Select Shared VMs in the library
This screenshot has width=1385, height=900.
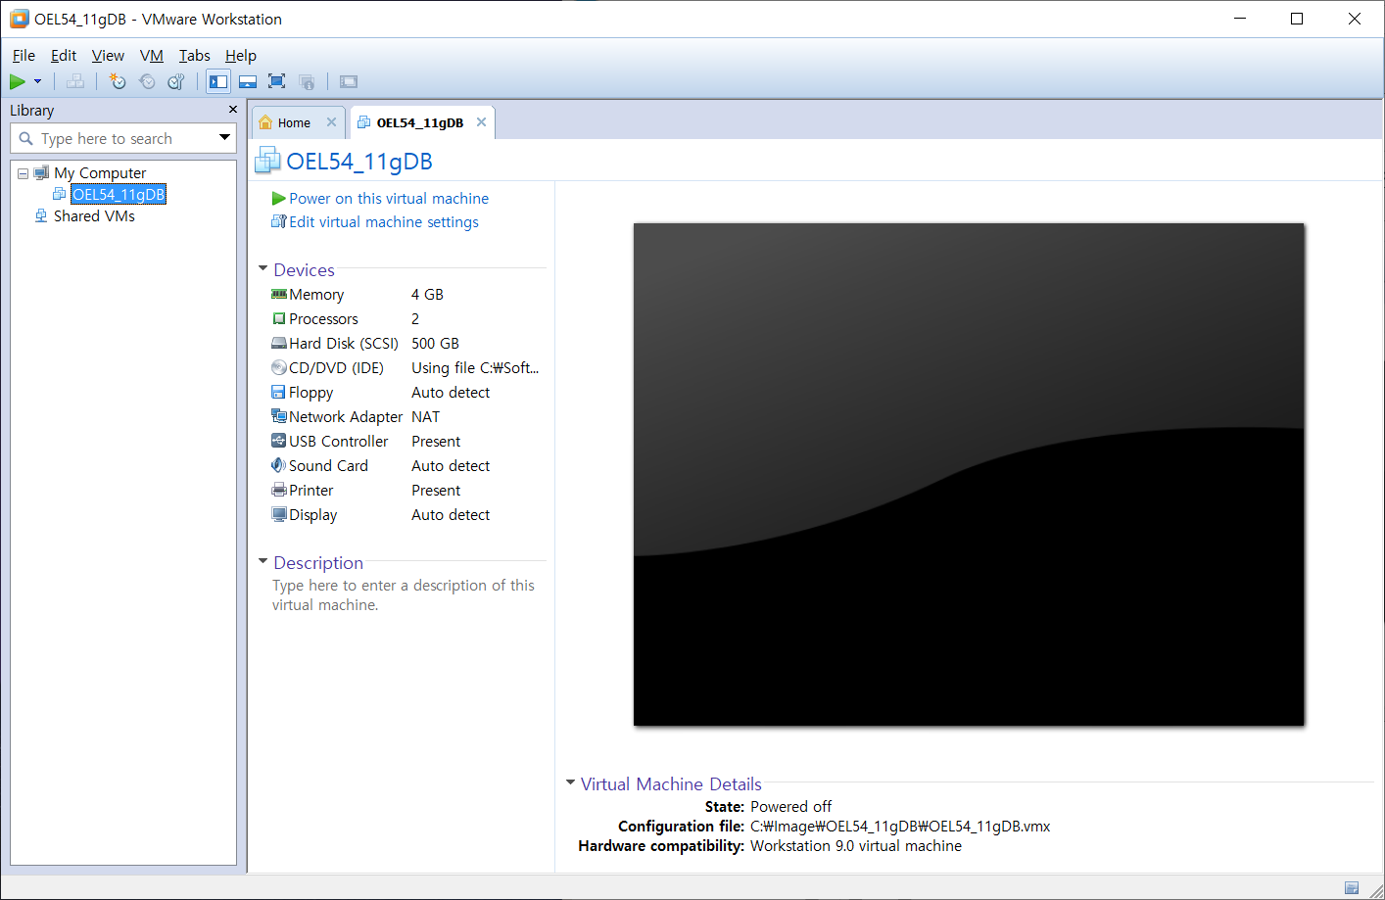click(94, 216)
